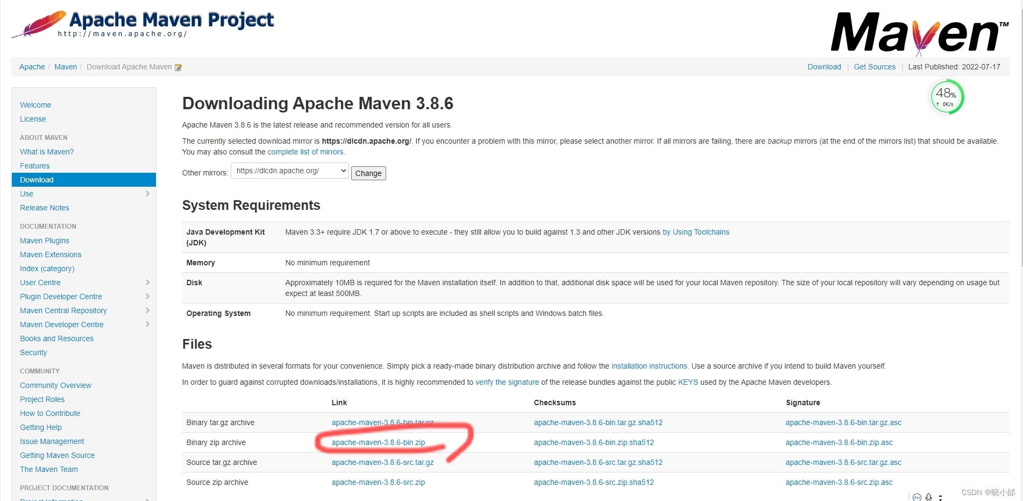Click the Apache breadcrumb link
This screenshot has height=501, width=1023.
click(32, 67)
